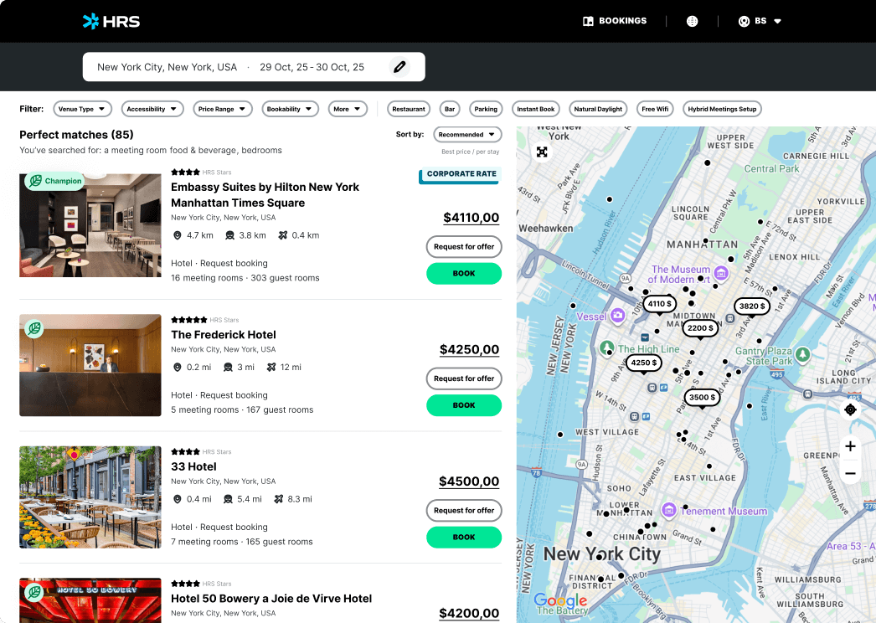Expand the Accessibility filter
The width and height of the screenshot is (876, 623).
click(152, 109)
